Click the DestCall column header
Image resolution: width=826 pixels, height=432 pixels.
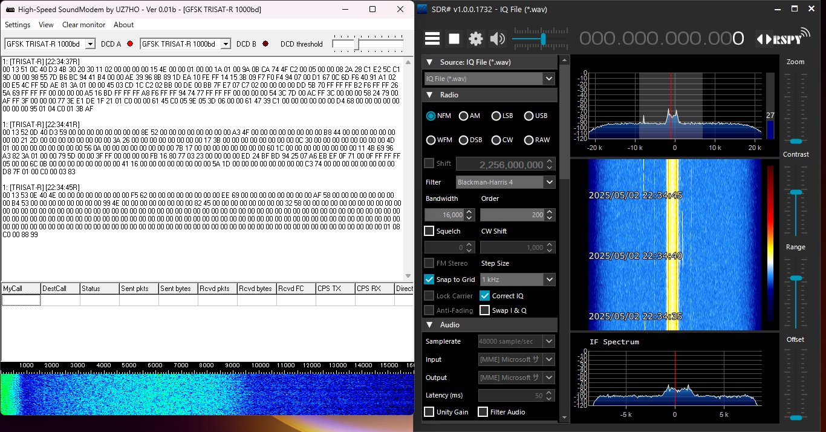tap(60, 289)
